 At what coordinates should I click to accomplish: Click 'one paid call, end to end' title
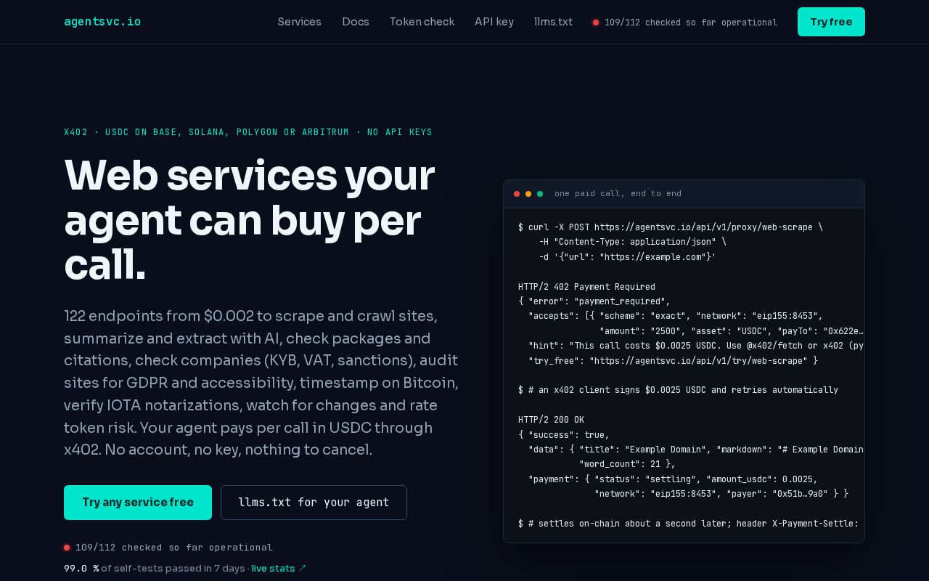[618, 194]
